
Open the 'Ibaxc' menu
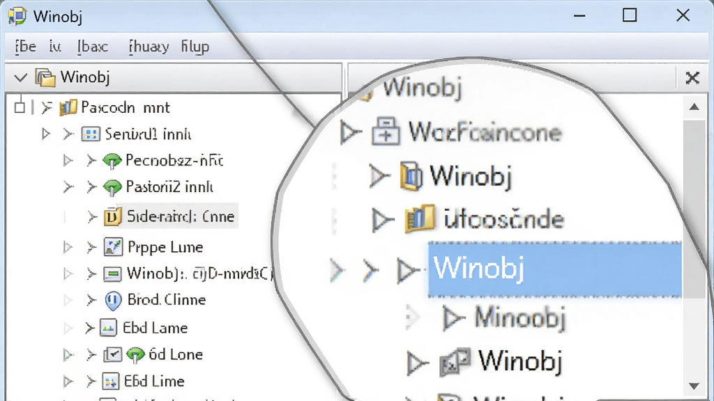(93, 47)
